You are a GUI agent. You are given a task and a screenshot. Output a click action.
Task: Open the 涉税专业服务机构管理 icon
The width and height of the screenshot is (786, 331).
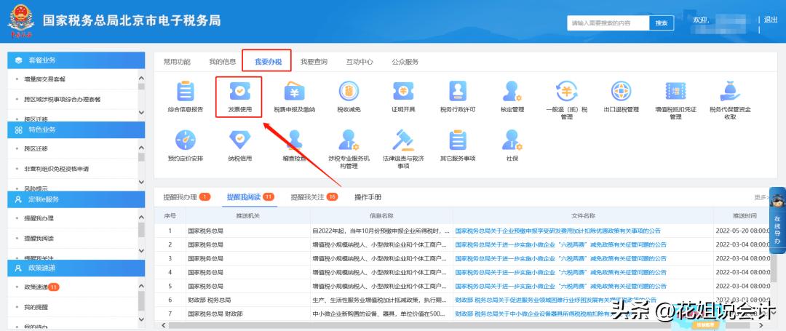(349, 140)
